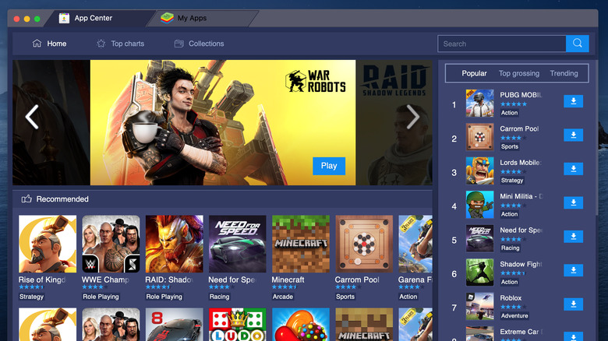Select the Top grossing ranking tab

click(519, 73)
